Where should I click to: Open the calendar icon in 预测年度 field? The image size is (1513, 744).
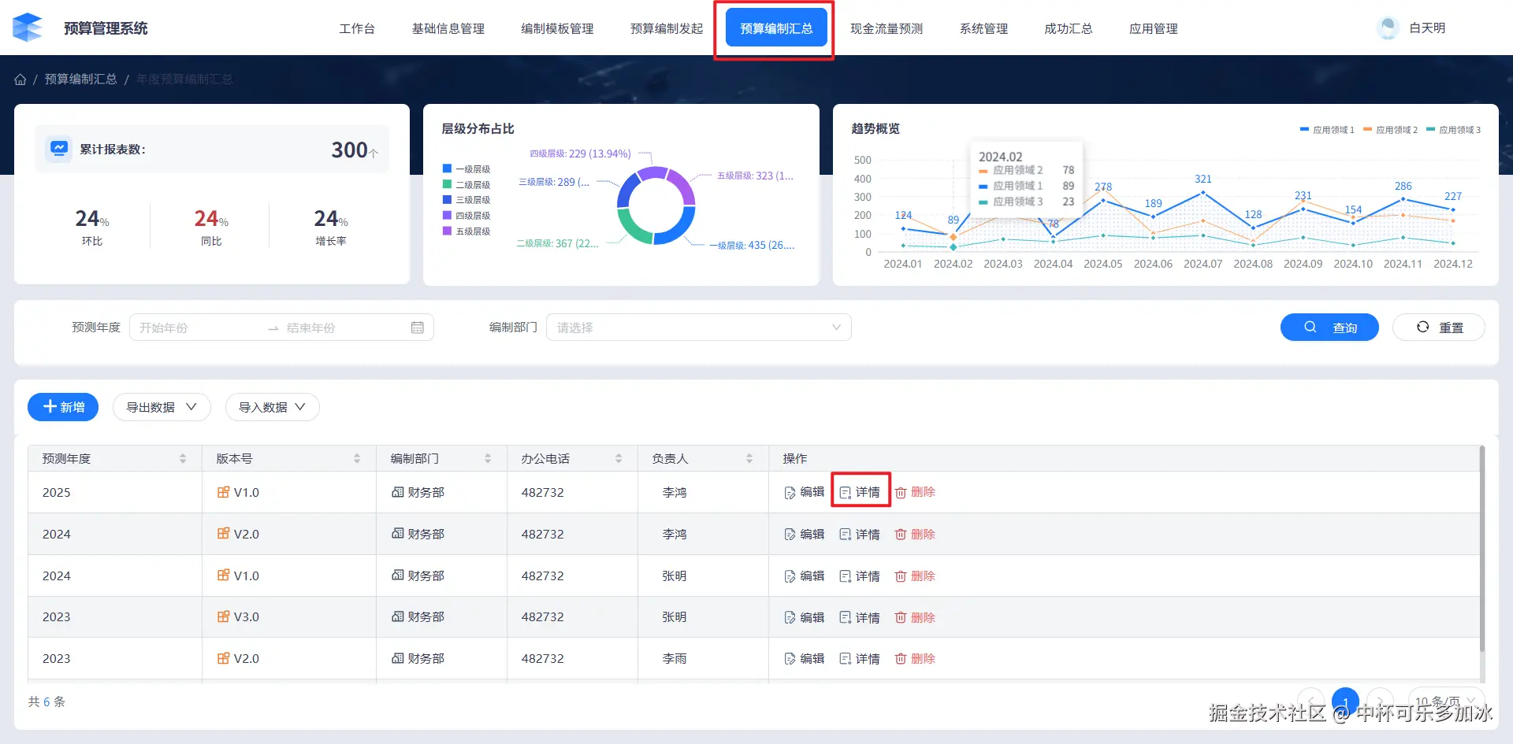418,328
